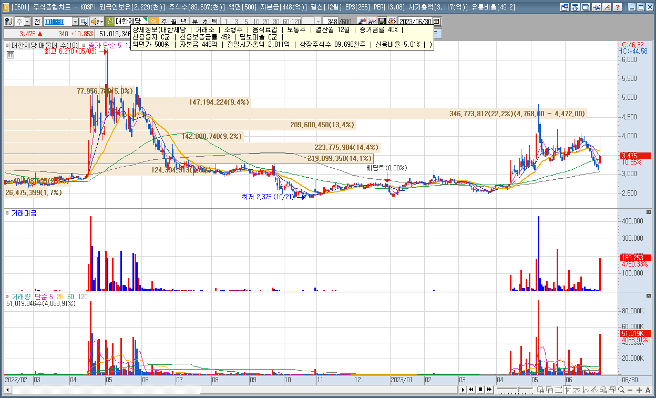The image size is (656, 398).
Task: Click the grid table icon below chart legend
Action: (x=9, y=54)
